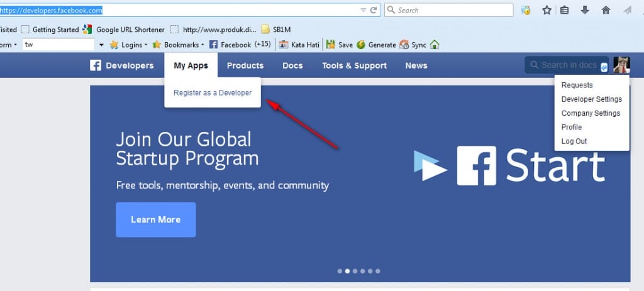The image size is (644, 291).
Task: Select the third carousel dot
Action: click(x=355, y=271)
